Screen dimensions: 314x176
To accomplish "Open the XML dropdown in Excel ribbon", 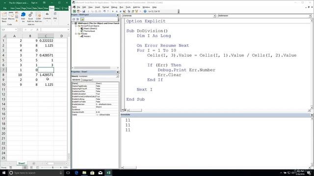I will (x=55, y=17).
